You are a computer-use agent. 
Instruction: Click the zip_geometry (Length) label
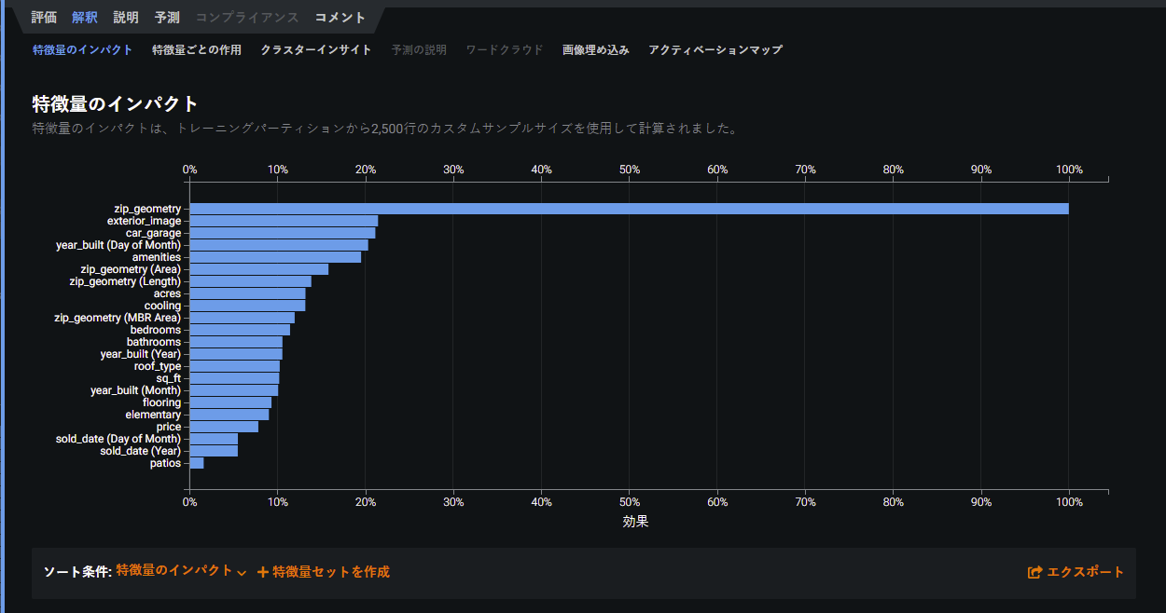125,281
